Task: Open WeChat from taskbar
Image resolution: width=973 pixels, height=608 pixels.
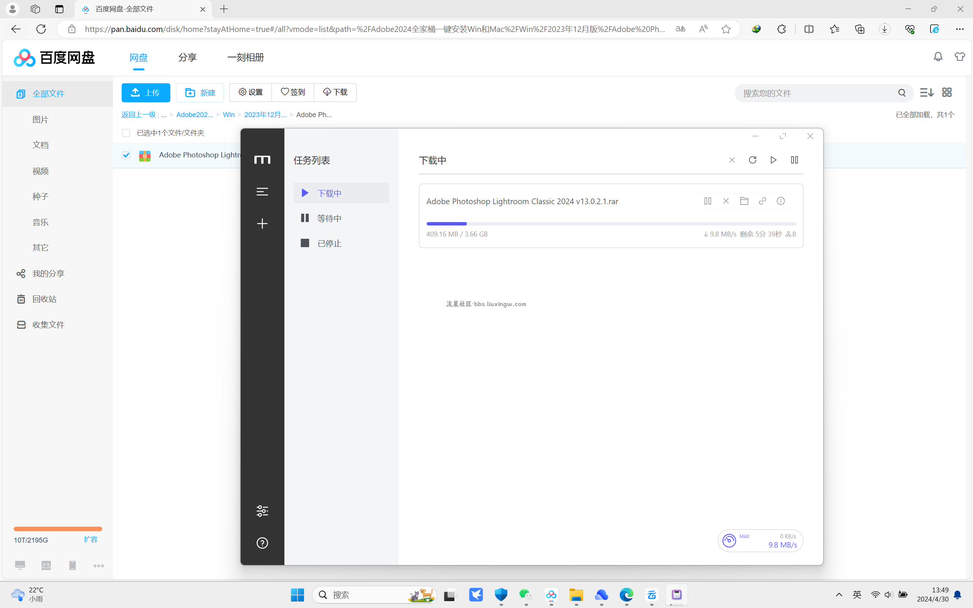Action: point(525,594)
